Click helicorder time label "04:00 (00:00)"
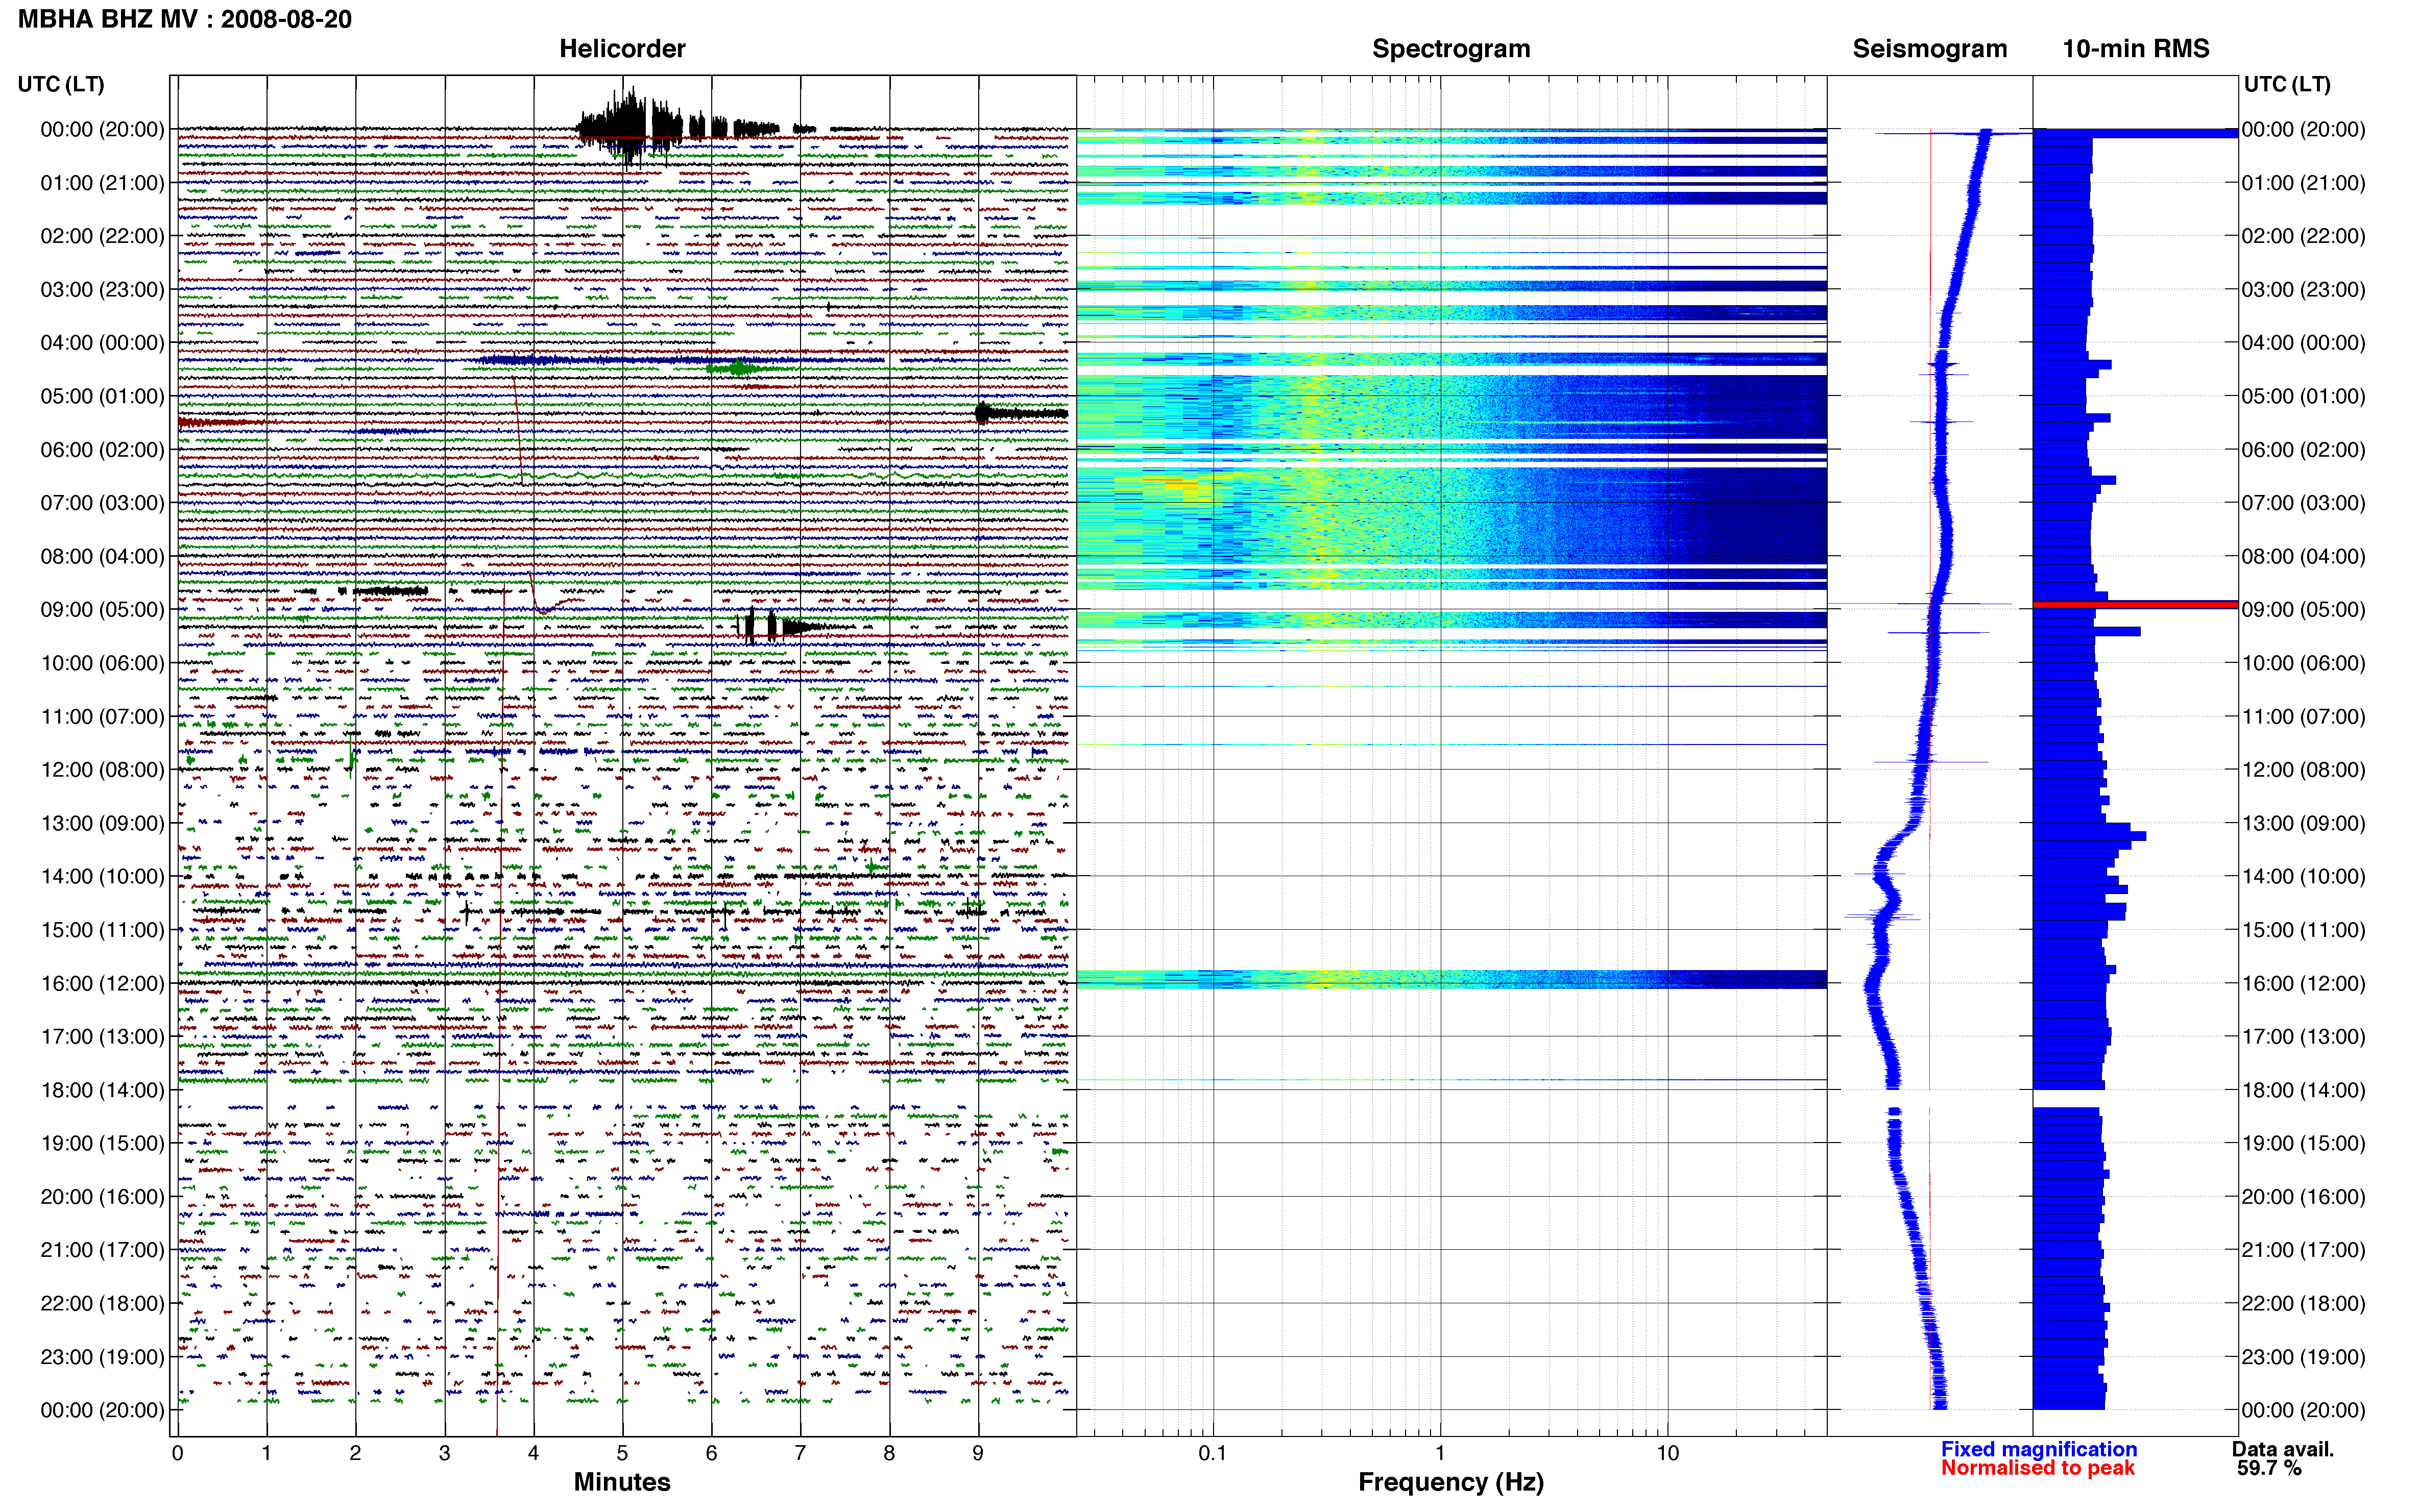The height and width of the screenshot is (1512, 2420). point(102,343)
